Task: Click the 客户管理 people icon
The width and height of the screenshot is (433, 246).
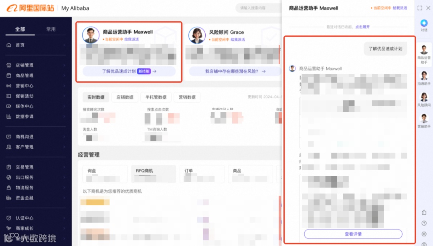Action: click(9, 147)
